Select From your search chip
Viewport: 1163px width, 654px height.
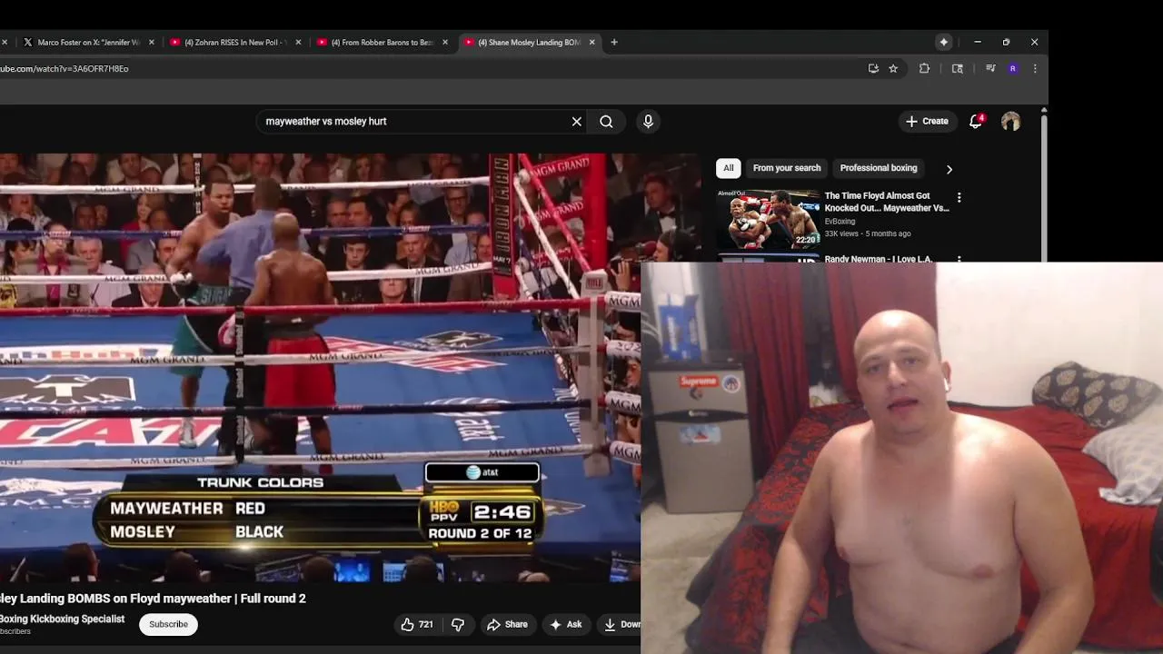(787, 168)
